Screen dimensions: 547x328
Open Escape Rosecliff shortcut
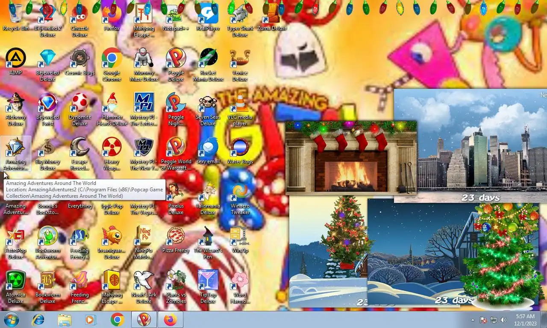point(80,154)
